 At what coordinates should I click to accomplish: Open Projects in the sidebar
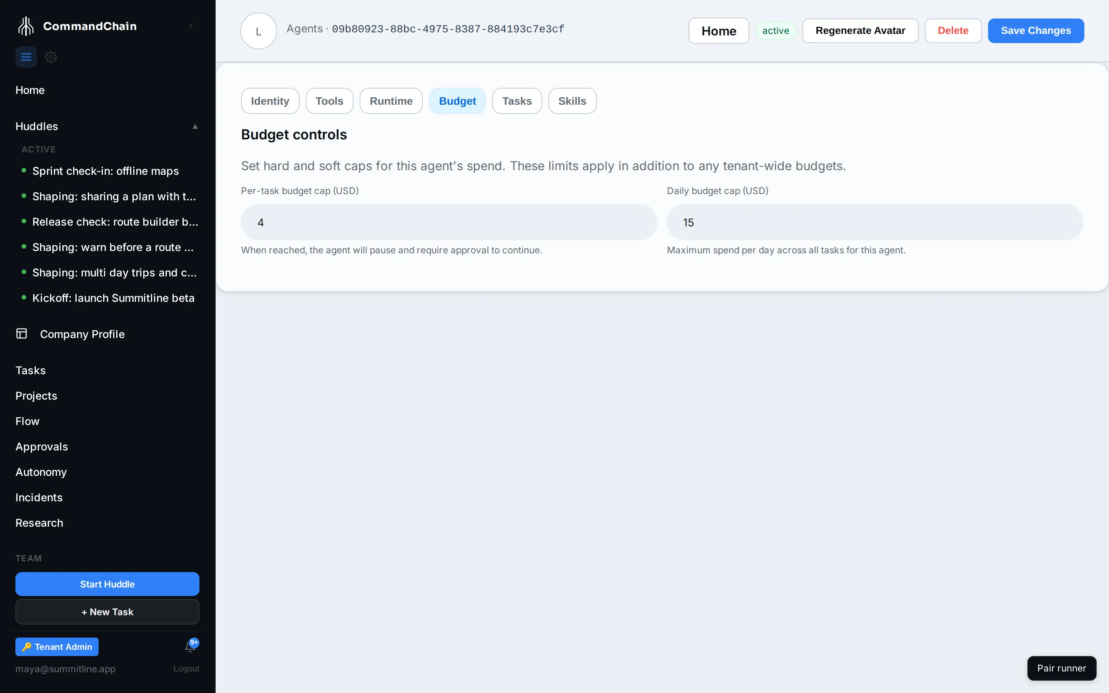36,395
